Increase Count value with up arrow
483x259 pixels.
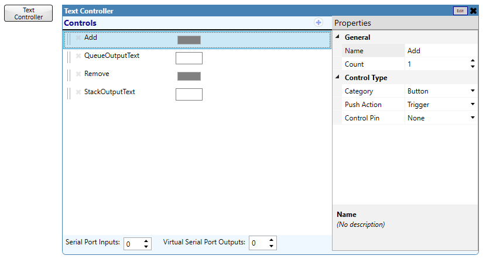472,61
